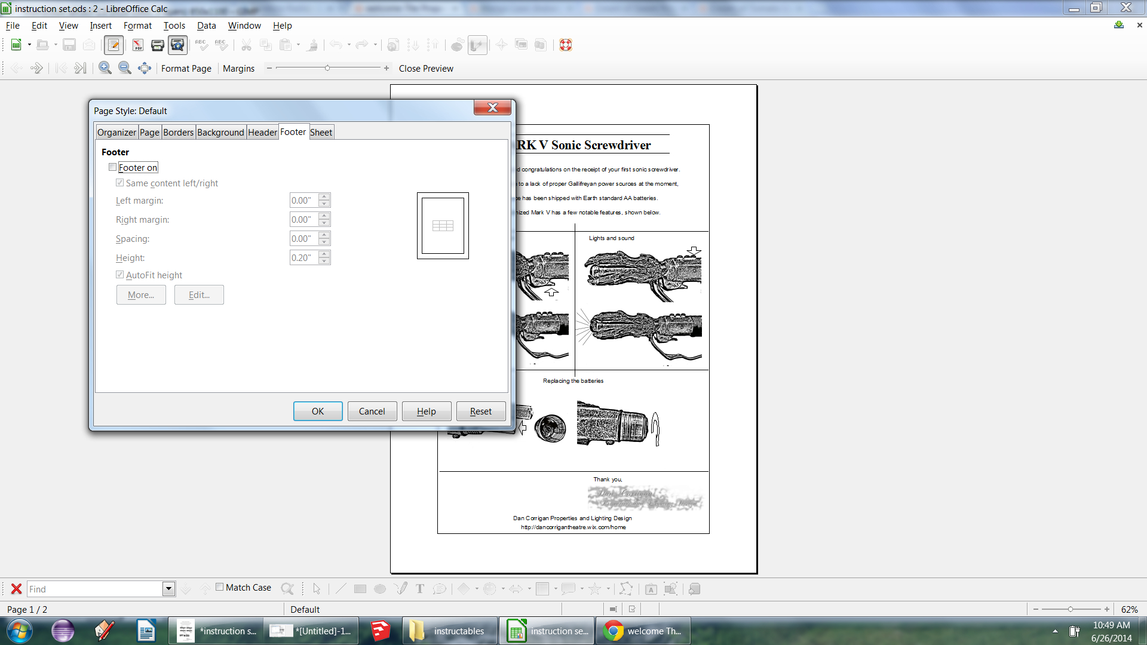Viewport: 1147px width, 645px height.
Task: Click the Zoom In magnifier icon
Action: [x=105, y=68]
